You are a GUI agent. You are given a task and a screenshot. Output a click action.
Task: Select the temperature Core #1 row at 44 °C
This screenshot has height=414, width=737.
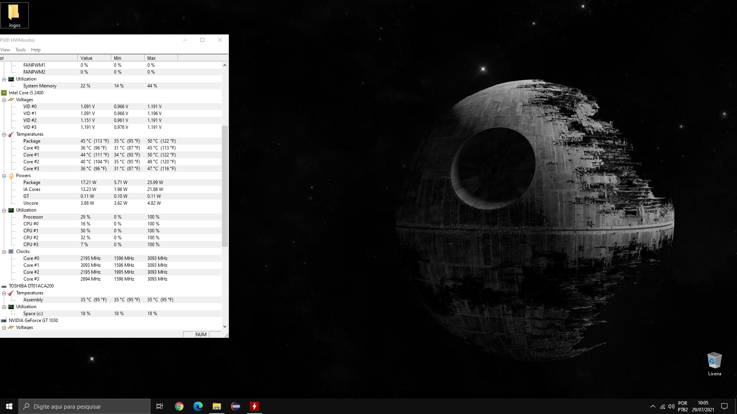[111, 155]
